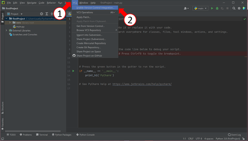Viewport: 248px width, 141px height.
Task: Expand the venv folder node
Action: coord(10,23)
